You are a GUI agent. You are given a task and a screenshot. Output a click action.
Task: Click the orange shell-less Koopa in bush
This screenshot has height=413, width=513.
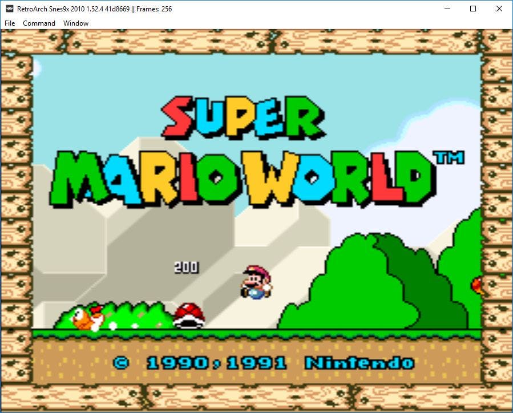point(87,318)
